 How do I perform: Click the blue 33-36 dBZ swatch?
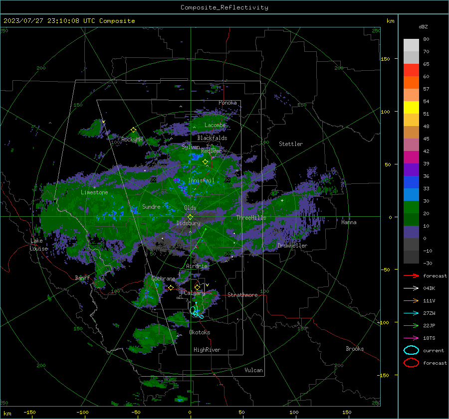(x=411, y=182)
